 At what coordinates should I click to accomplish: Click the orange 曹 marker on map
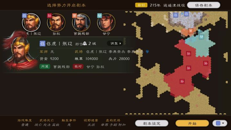[191, 31]
